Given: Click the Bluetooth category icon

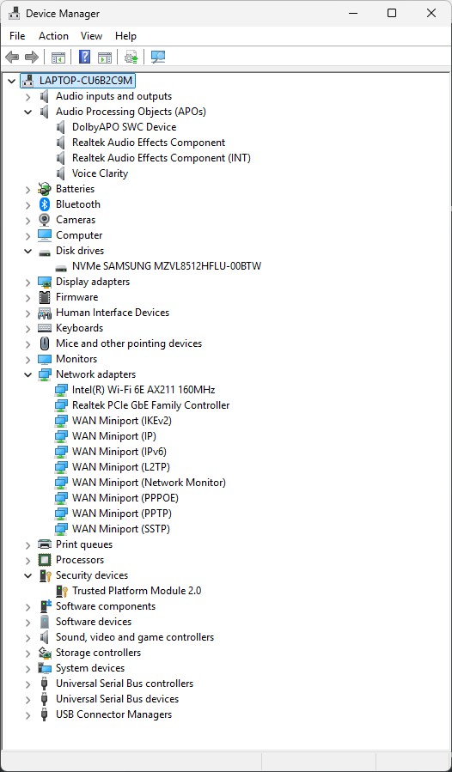Looking at the screenshot, I should pos(45,204).
